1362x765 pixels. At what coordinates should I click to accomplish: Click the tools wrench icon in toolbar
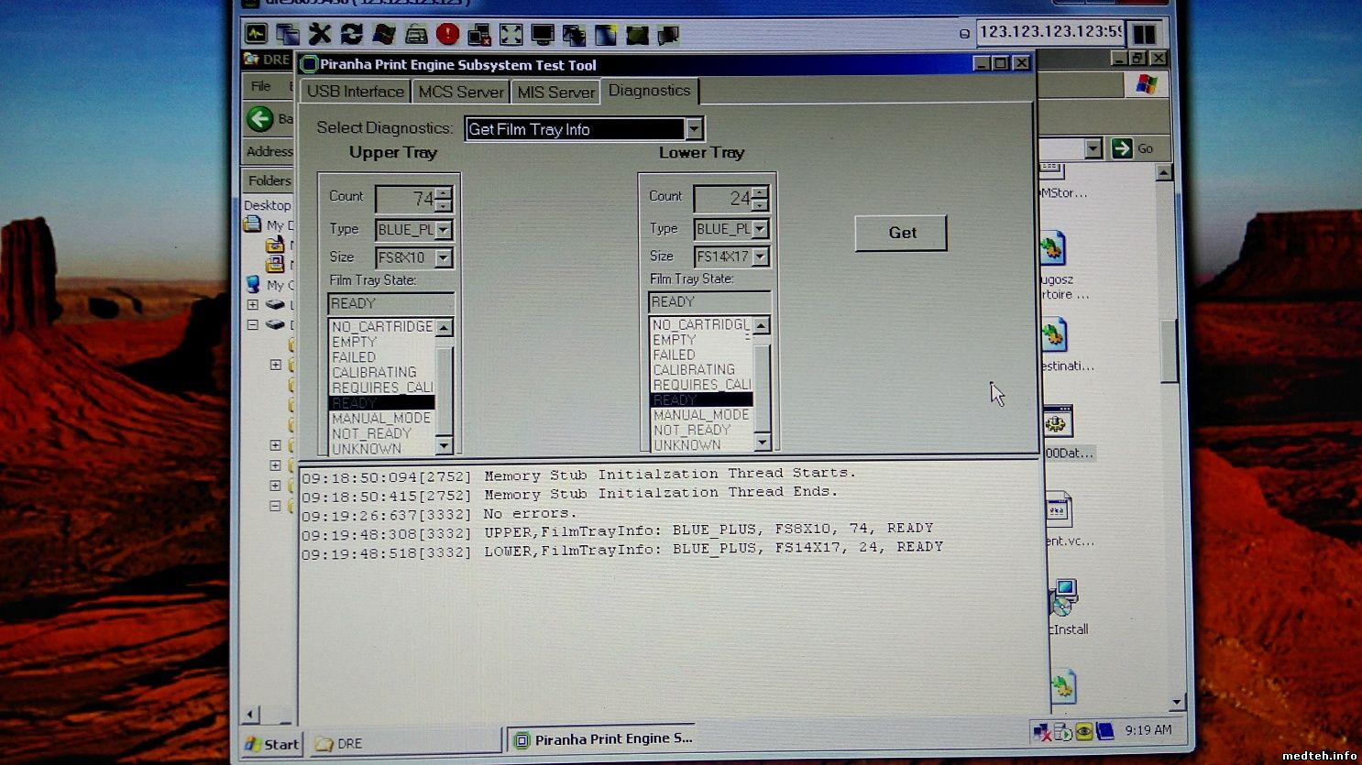[x=319, y=35]
